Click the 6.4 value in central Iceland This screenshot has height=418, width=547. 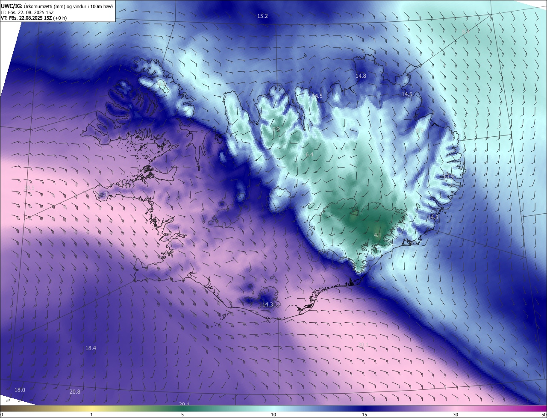(x=310, y=154)
